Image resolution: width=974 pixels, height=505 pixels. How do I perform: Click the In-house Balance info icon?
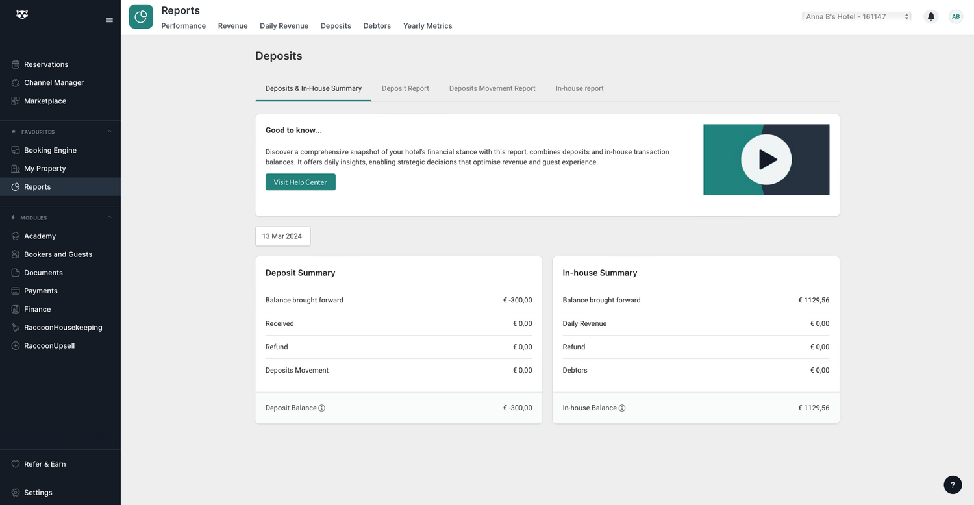(x=622, y=408)
